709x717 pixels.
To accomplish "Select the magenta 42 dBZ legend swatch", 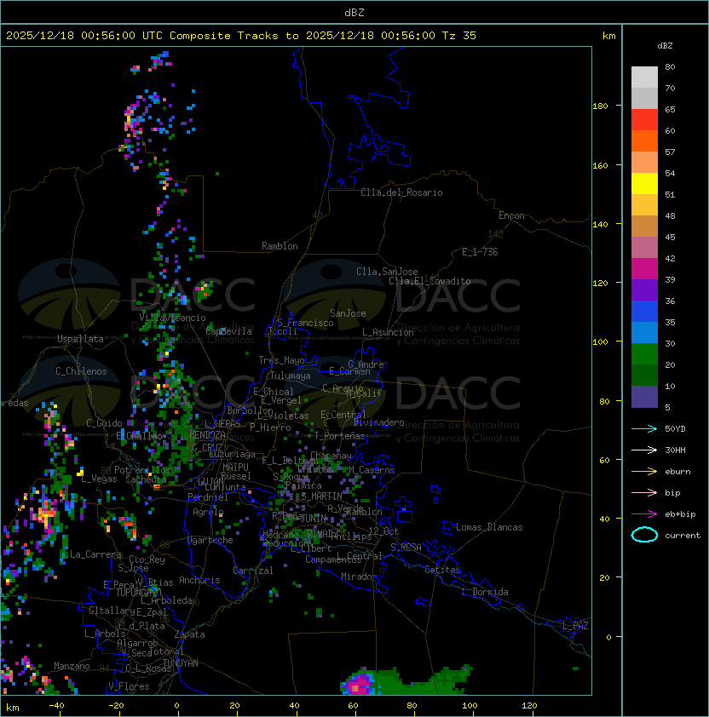I will 644,268.
